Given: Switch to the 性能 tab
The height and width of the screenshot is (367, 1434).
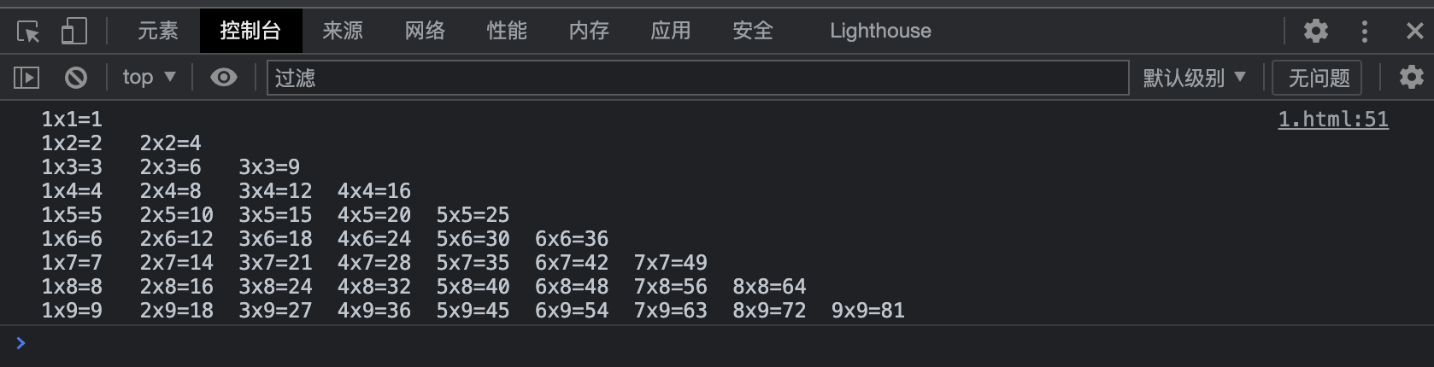Looking at the screenshot, I should 507,31.
